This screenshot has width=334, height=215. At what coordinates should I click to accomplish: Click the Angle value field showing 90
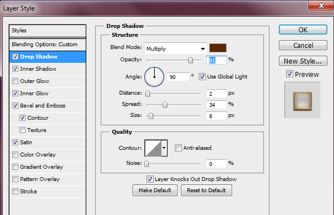(178, 77)
